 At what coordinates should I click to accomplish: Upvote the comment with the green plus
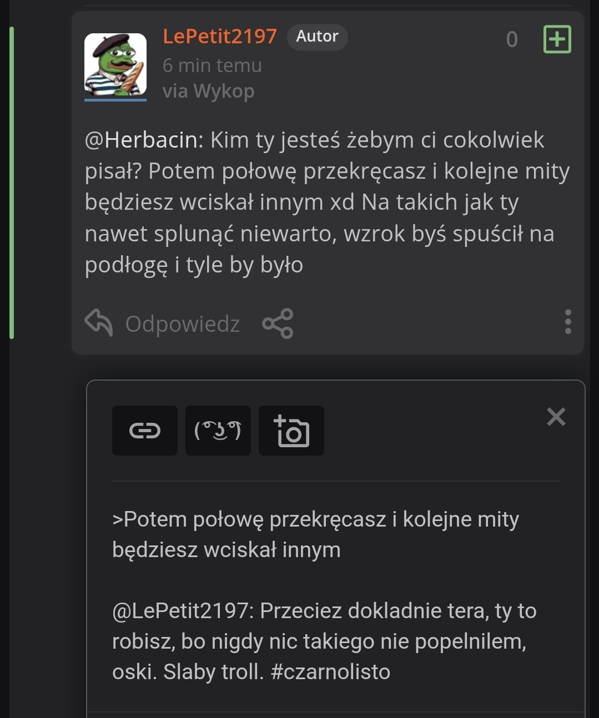[x=557, y=39]
